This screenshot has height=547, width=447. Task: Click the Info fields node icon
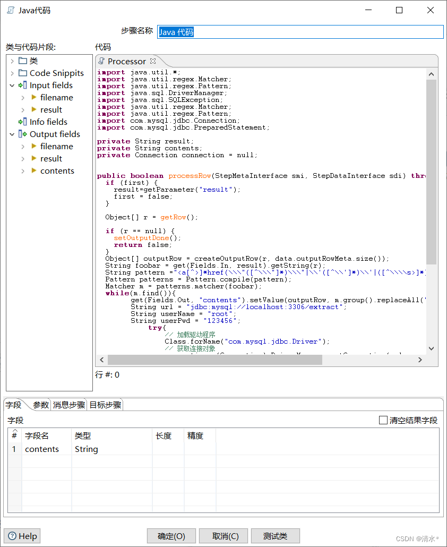click(22, 122)
